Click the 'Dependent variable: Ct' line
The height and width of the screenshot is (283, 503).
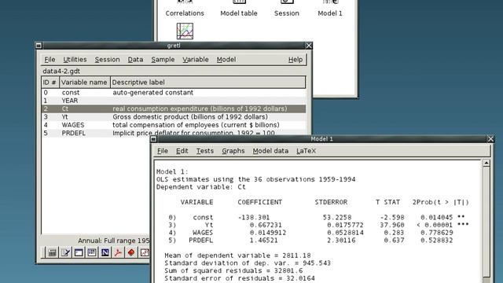point(201,187)
